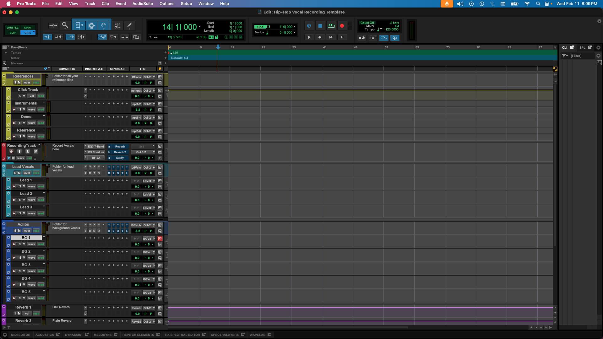603x339 pixels.
Task: Open the Track menu
Action: point(90,3)
